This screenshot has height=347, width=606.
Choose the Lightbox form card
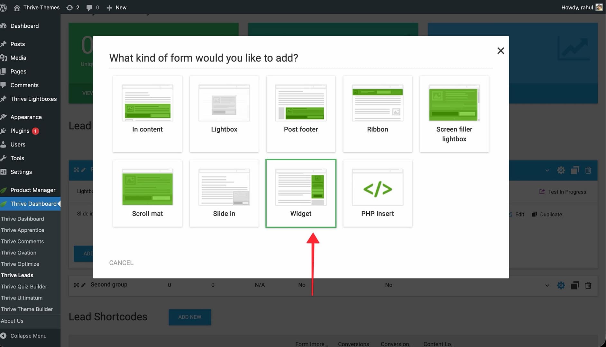pyautogui.click(x=224, y=114)
